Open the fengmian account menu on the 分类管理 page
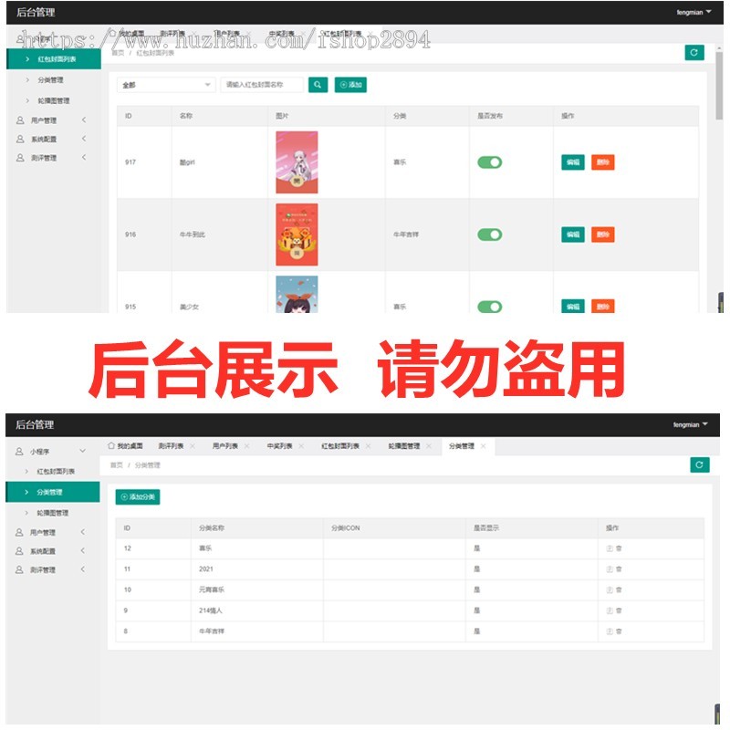Viewport: 730px width, 730px height. pyautogui.click(x=691, y=424)
